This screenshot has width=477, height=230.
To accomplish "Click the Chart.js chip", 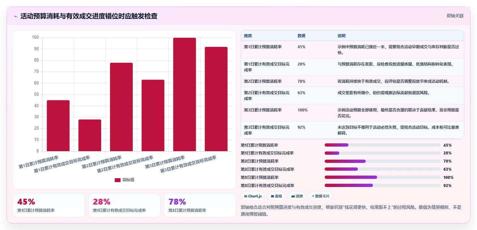I will (253, 196).
